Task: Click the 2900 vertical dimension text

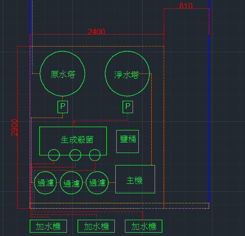Action: click(x=14, y=128)
